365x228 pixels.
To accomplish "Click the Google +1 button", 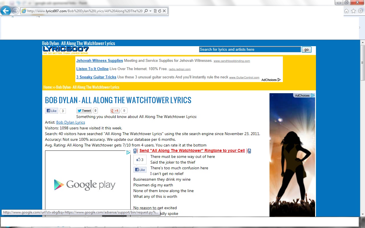I will (x=115, y=111).
